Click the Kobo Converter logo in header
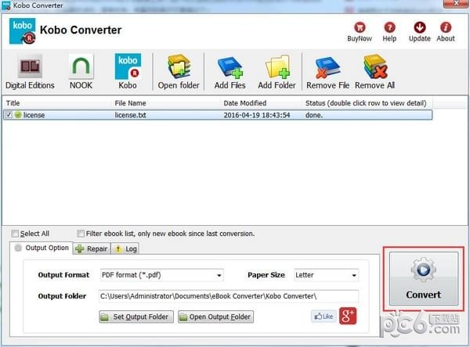 pos(23,31)
